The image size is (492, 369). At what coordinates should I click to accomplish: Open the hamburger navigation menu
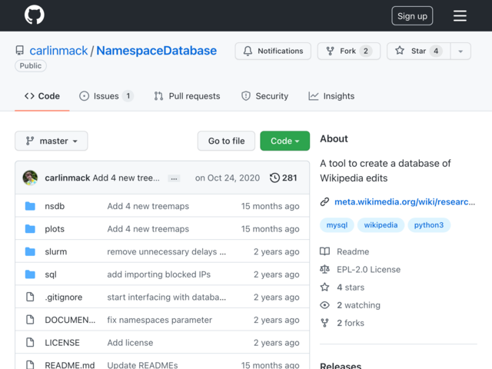pos(460,15)
